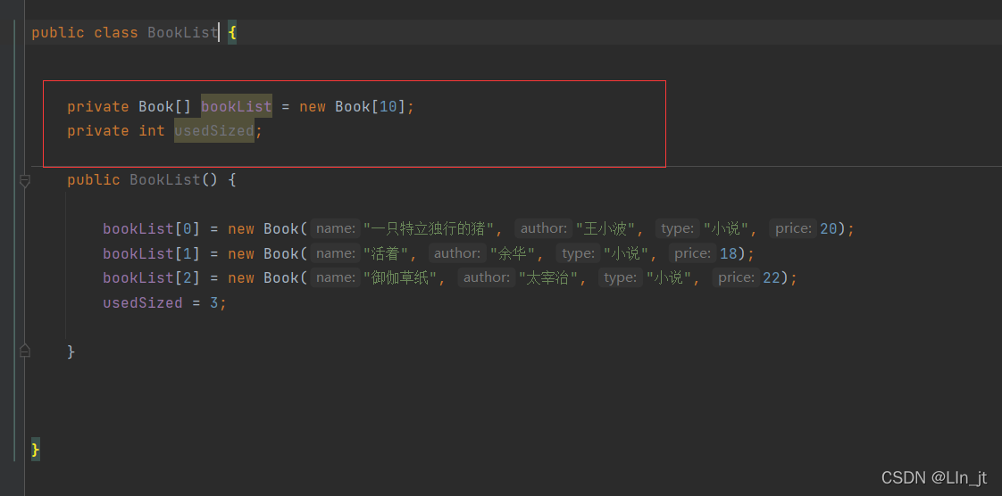Click the name: hint on bookList[0] line
This screenshot has height=496, width=1002.
[x=336, y=228]
